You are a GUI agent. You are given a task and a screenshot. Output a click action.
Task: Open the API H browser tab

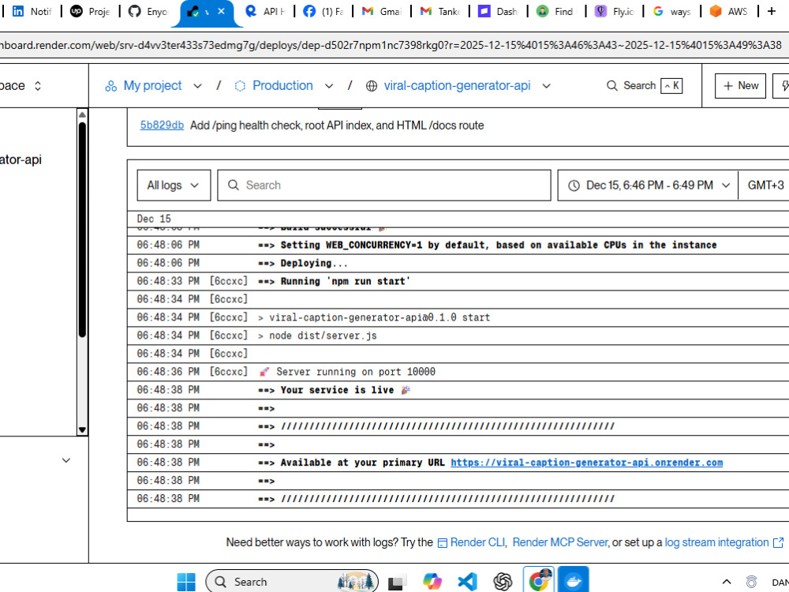pyautogui.click(x=265, y=11)
